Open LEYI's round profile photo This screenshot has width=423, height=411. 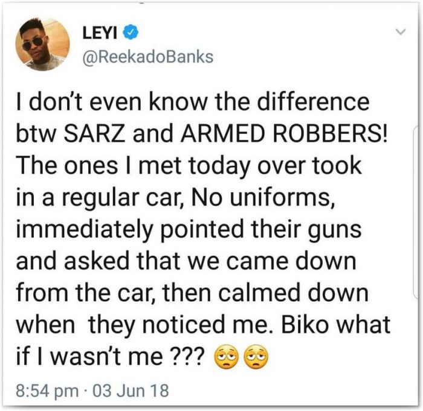click(43, 45)
